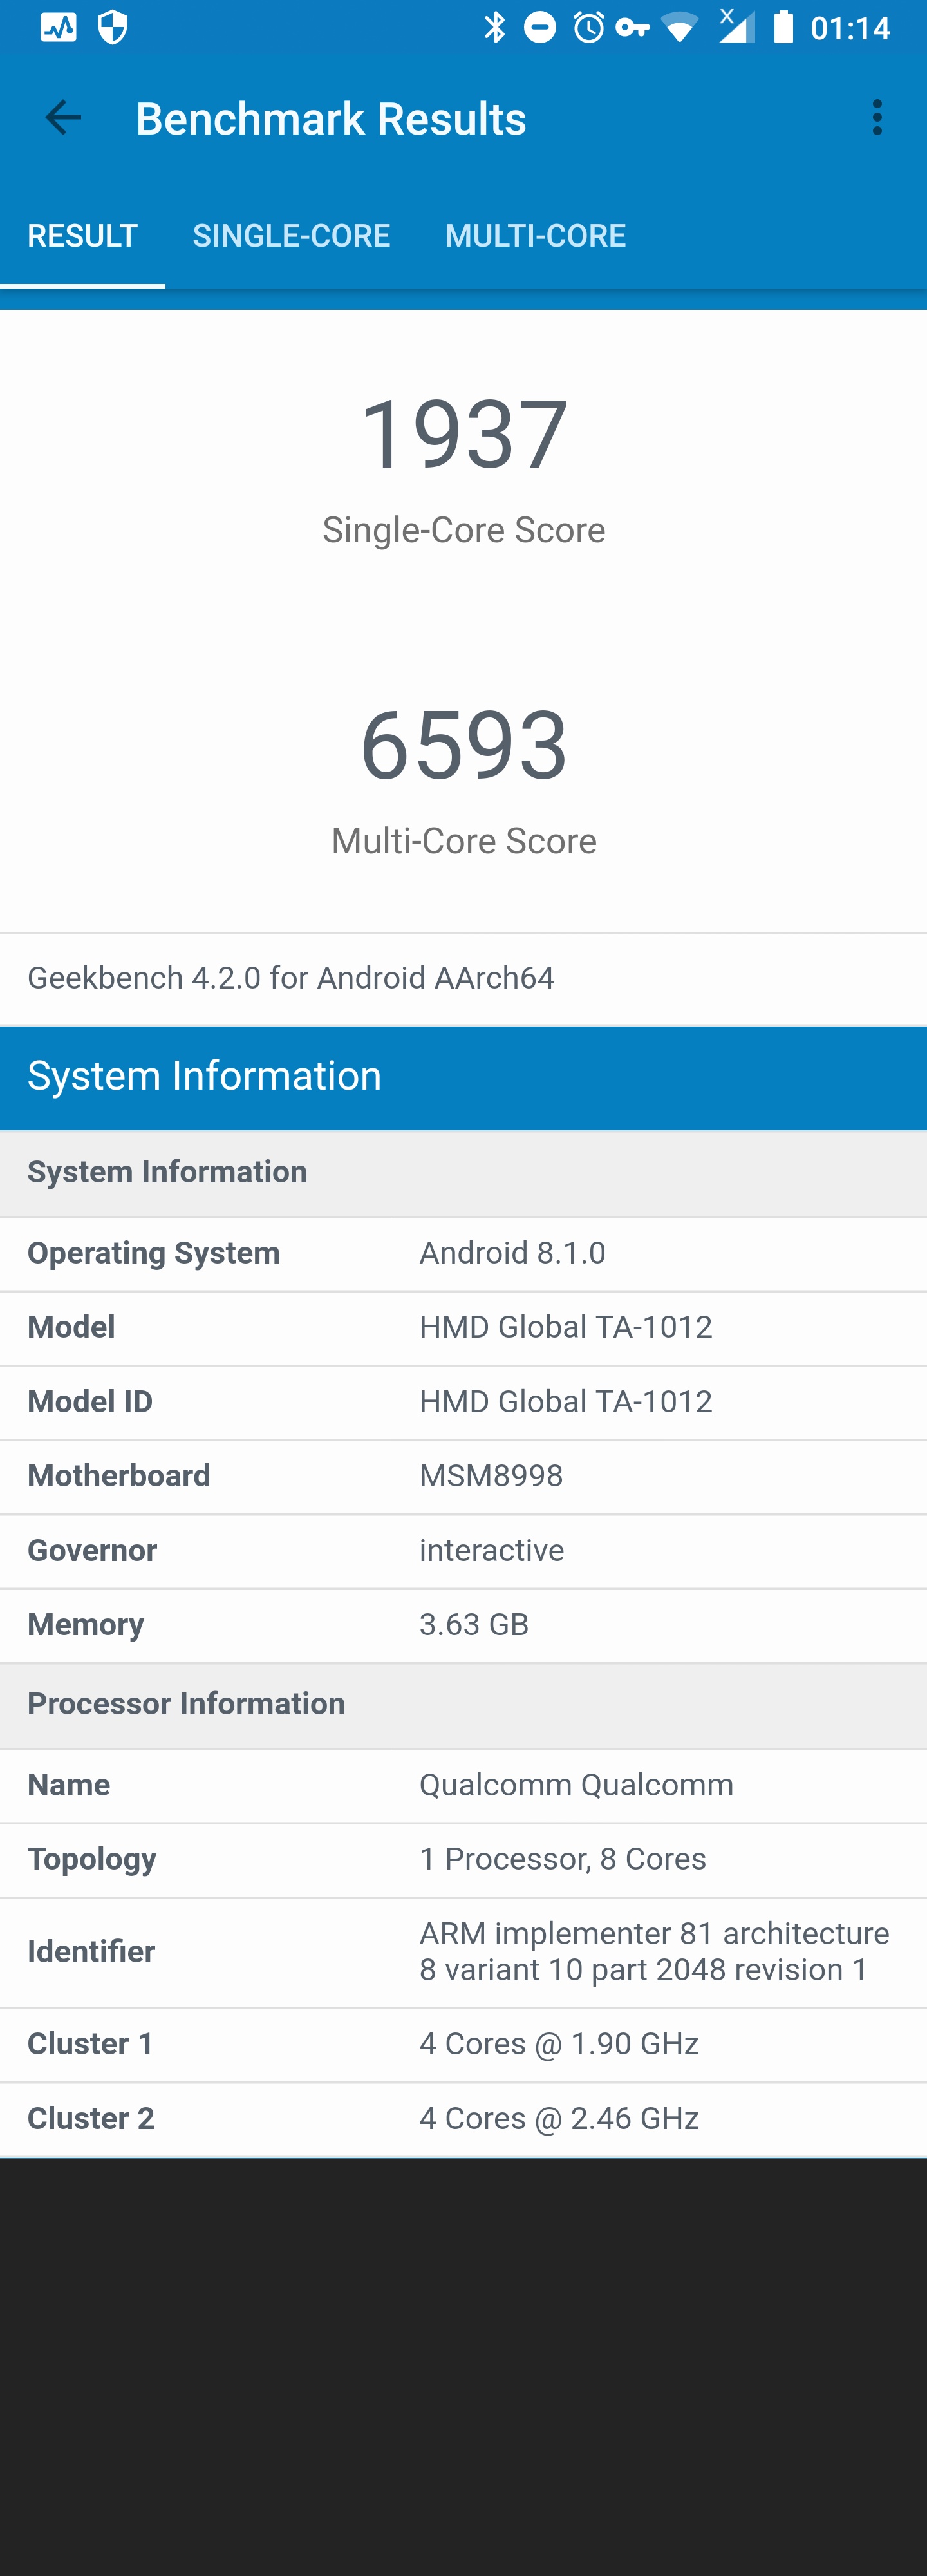Screen dimensions: 927x2576
Task: Tap the battery status icon
Action: click(784, 27)
